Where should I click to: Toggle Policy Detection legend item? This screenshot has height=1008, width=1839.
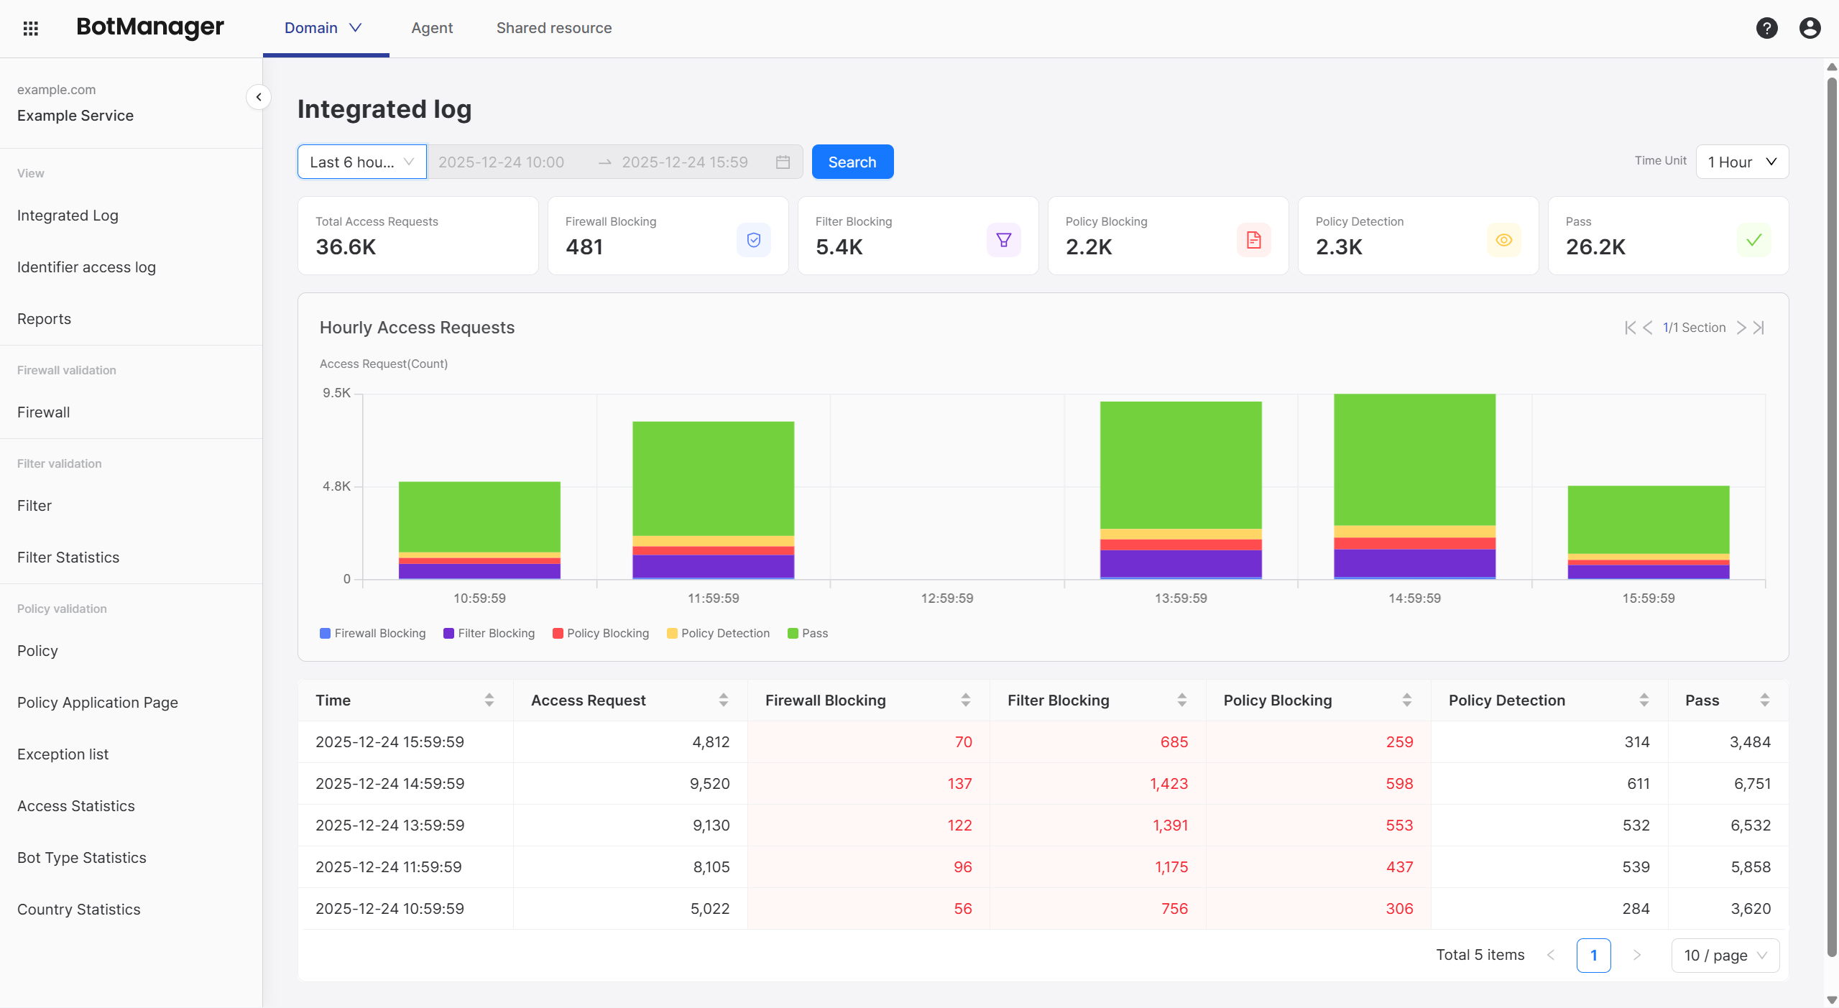pos(718,633)
